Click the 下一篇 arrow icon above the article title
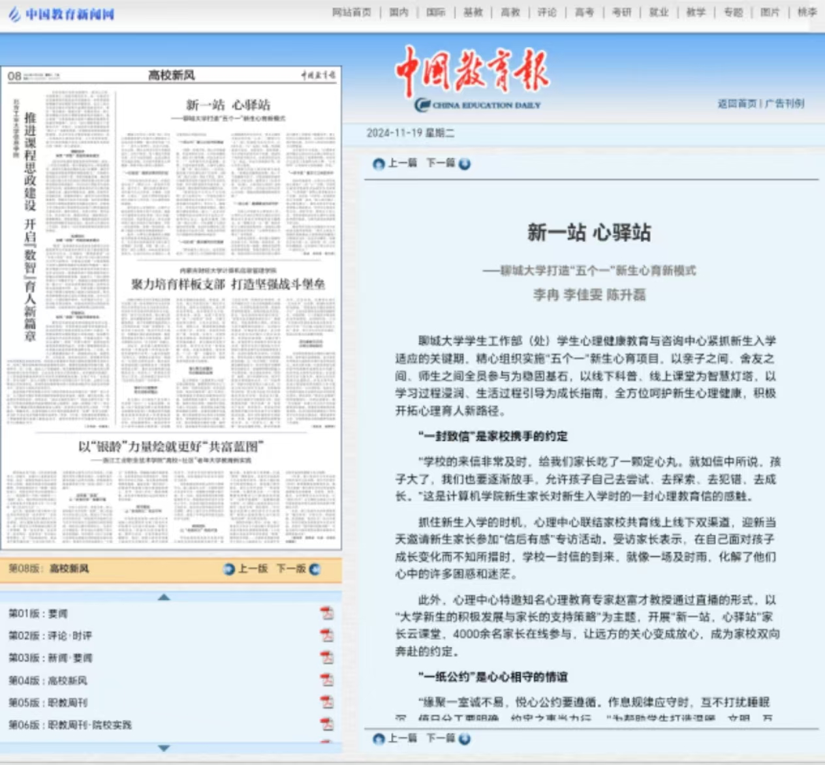 point(464,164)
